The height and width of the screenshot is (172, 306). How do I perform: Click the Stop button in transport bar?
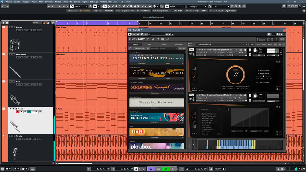tap(158, 169)
